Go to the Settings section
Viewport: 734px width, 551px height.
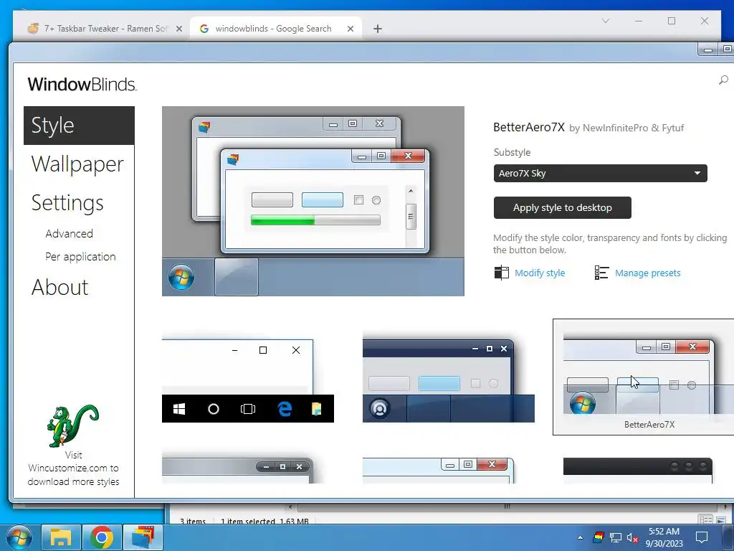click(x=67, y=203)
